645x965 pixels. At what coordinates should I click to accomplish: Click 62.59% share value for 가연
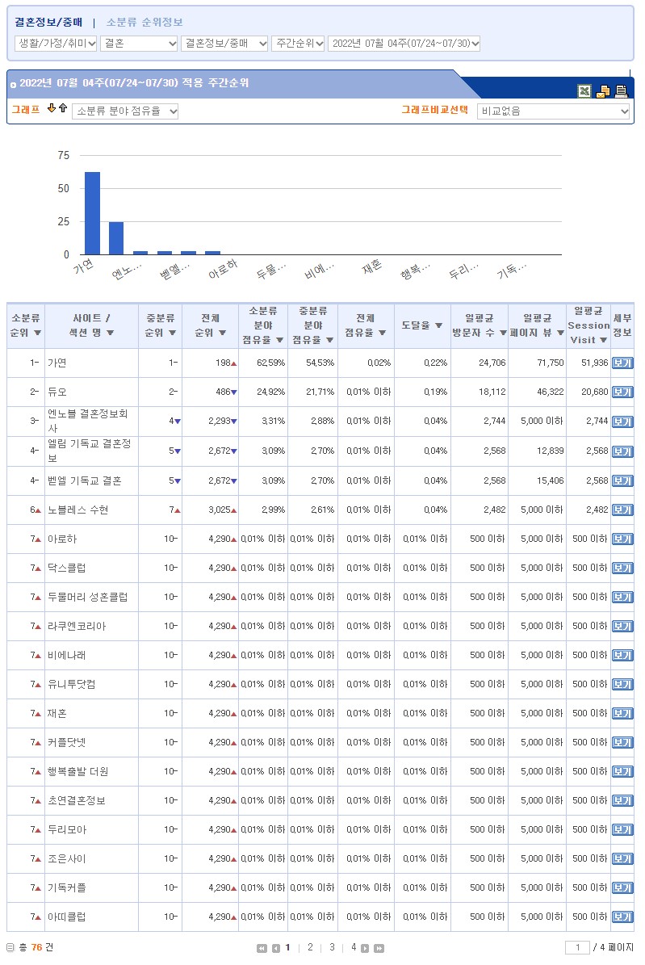pos(270,363)
